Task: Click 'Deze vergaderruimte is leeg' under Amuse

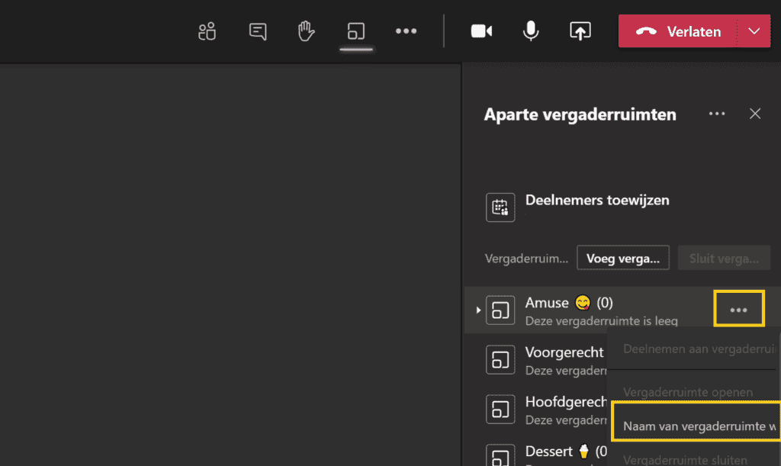Action: click(x=601, y=320)
